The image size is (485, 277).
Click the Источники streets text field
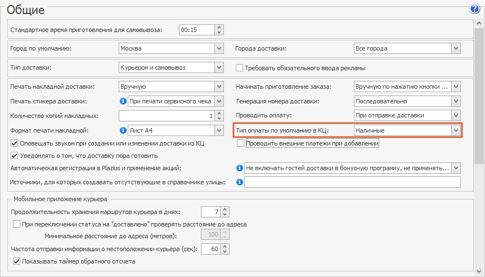point(352,182)
